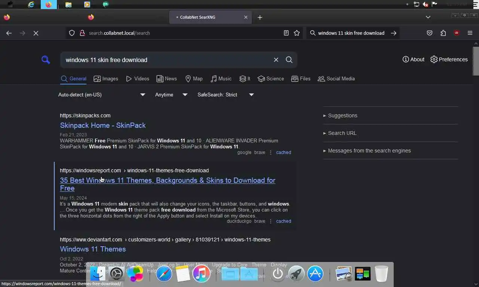Launch iTunes music icon in dock

[201, 274]
